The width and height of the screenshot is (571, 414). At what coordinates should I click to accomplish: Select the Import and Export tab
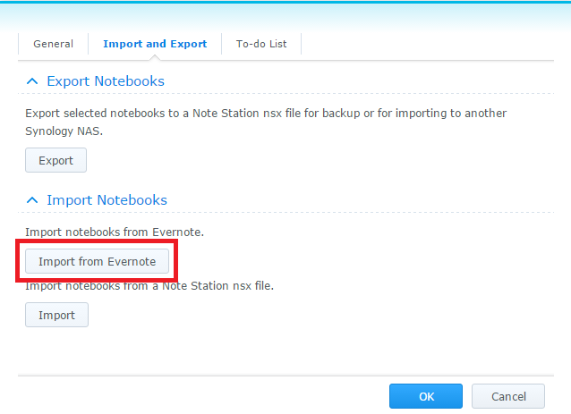[x=155, y=44]
